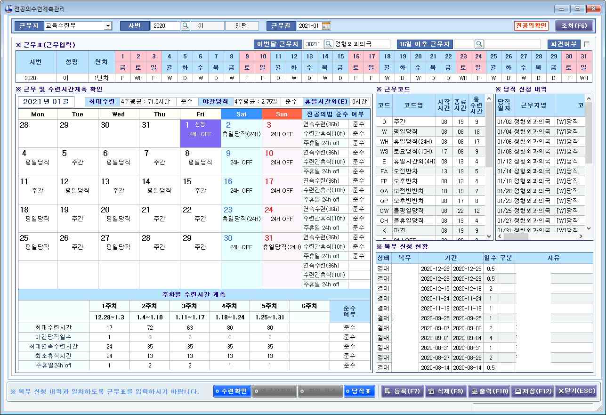
Task: Open 당직표 button
Action: (x=359, y=391)
